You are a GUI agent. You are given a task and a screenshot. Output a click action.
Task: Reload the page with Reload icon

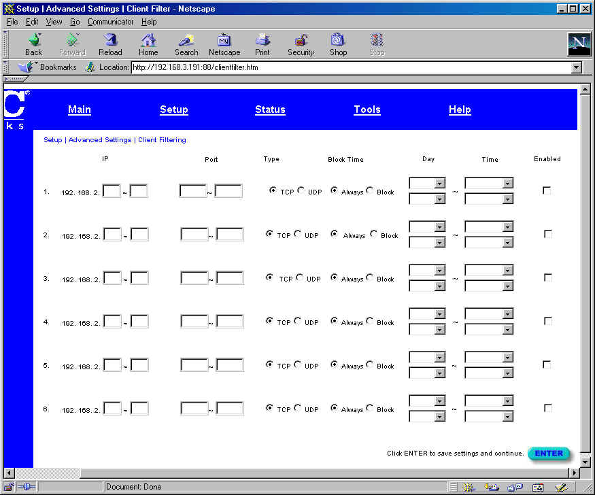coord(110,40)
